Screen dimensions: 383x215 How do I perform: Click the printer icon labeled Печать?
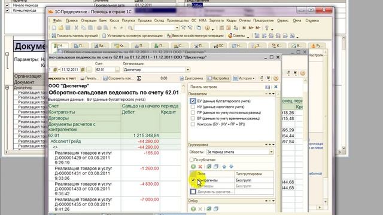coord(83,78)
